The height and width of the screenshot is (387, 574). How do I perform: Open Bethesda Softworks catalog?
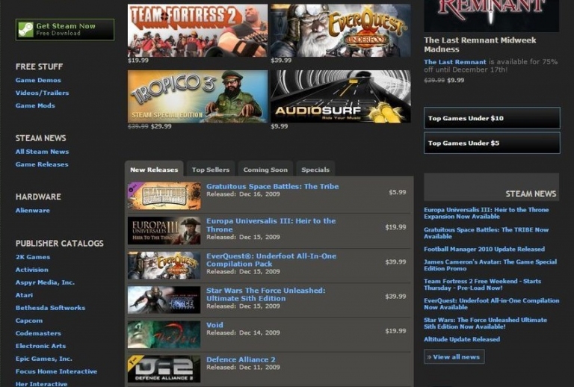pyautogui.click(x=50, y=308)
